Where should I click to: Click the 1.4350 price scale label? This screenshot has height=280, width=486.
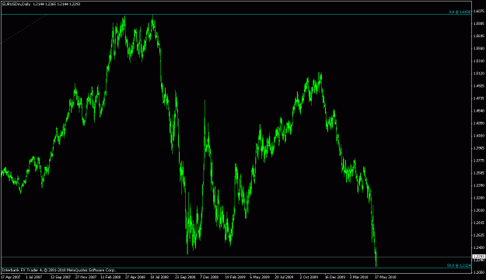pyautogui.click(x=479, y=123)
